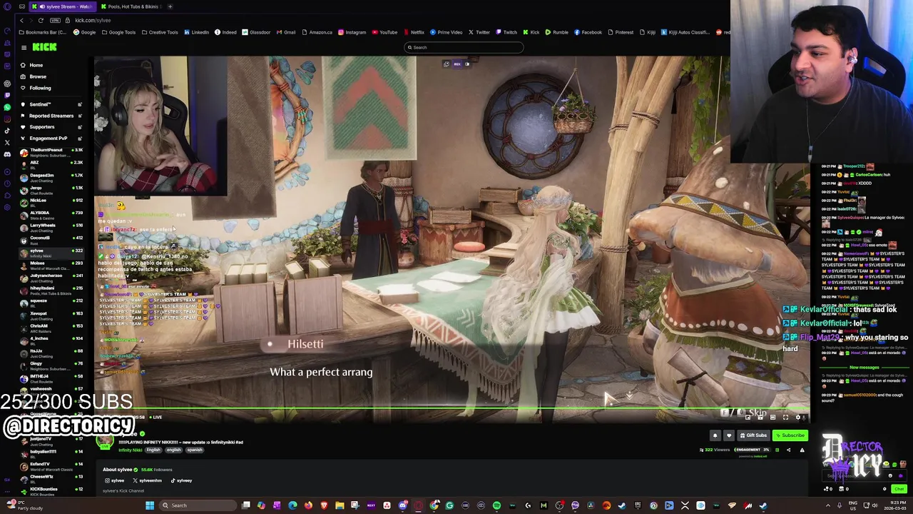Click the video progress bar
Image resolution: width=913 pixels, height=514 pixels.
tap(453, 409)
